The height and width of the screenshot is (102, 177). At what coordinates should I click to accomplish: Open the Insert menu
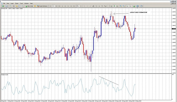[x=12, y=3]
